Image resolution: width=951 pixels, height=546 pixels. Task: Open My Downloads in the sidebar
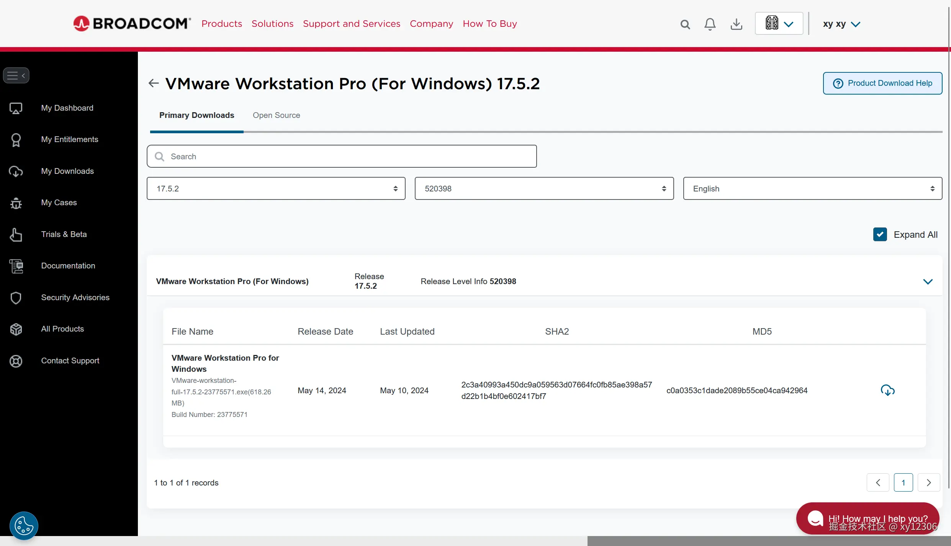pos(67,171)
